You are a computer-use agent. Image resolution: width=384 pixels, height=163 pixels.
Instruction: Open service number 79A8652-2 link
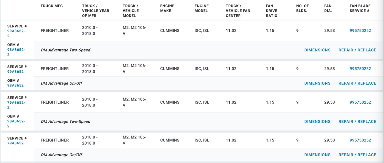(16, 103)
